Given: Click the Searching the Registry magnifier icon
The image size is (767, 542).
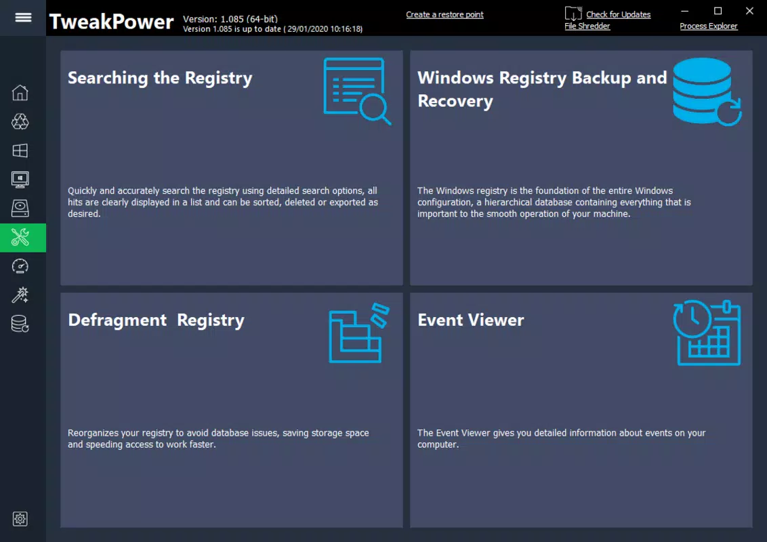Looking at the screenshot, I should [357, 91].
